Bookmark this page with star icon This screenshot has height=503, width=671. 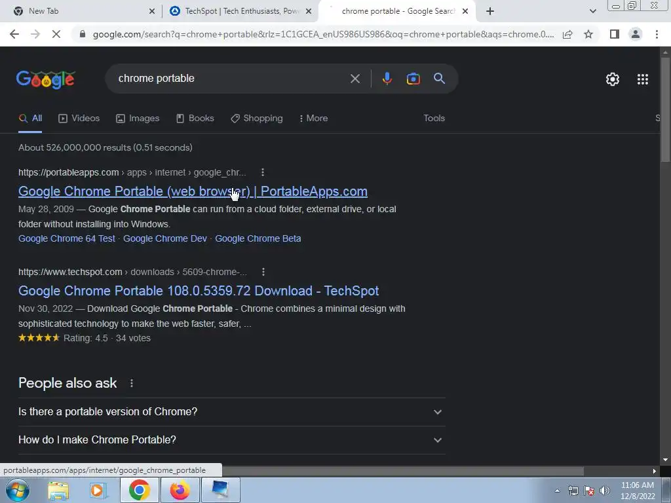click(x=588, y=34)
